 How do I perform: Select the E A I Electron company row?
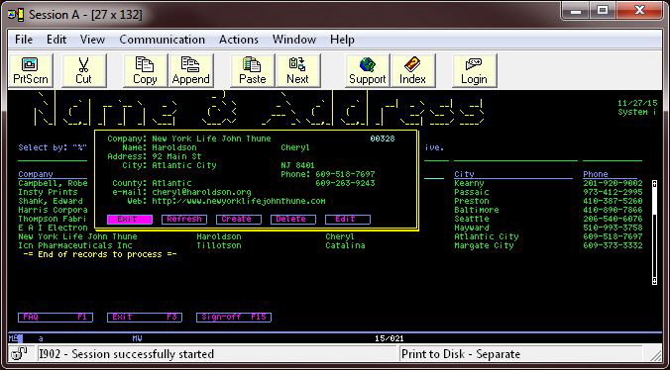point(53,229)
